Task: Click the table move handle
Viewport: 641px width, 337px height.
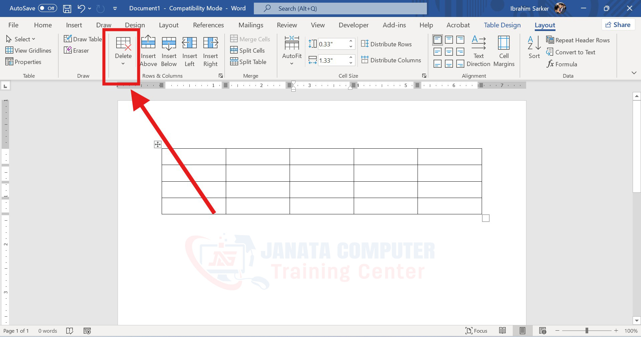Action: click(x=158, y=144)
